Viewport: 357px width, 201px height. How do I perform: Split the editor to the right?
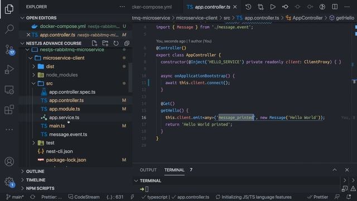[335, 7]
